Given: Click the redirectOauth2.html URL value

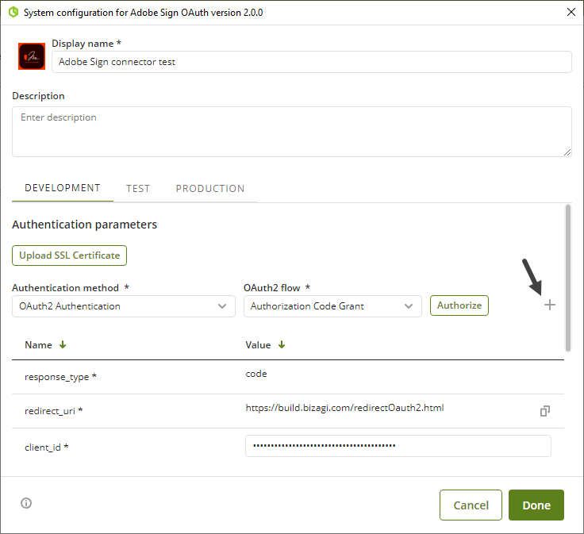Looking at the screenshot, I should coord(344,408).
